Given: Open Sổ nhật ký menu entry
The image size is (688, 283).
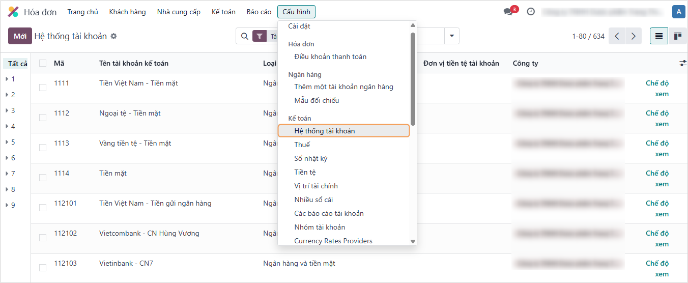Looking at the screenshot, I should coord(310,158).
